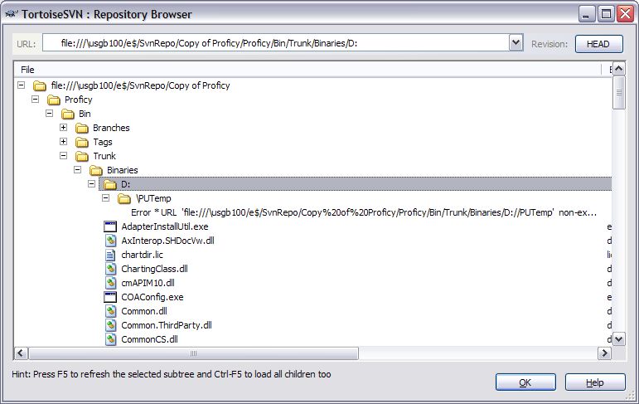Viewport: 639px width, 404px height.
Task: Expand the Branches folder node
Action: click(64, 127)
